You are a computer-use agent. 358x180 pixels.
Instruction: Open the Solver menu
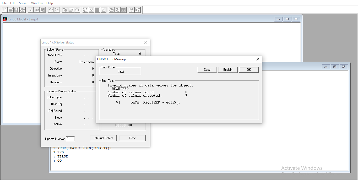pos(23,3)
